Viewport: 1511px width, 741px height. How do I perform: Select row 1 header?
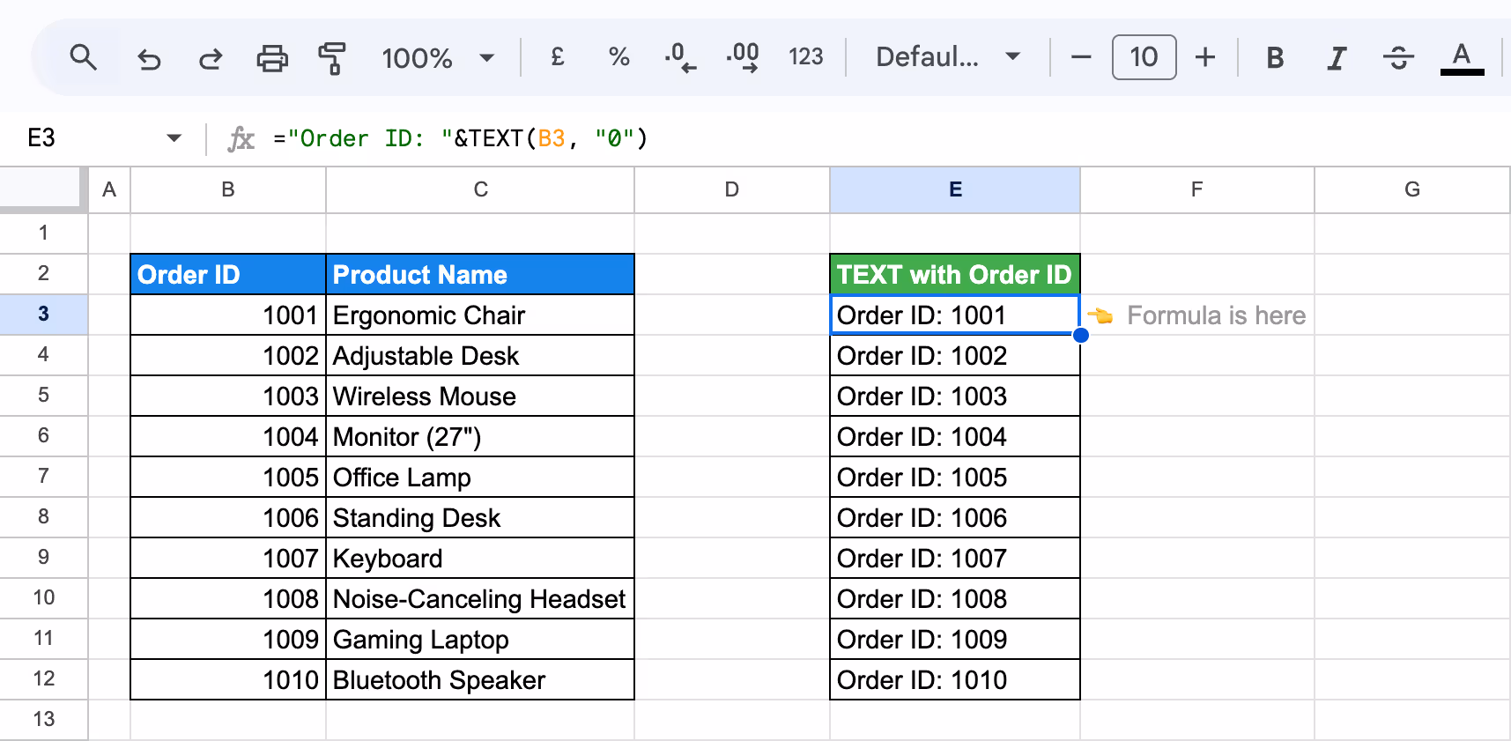pyautogui.click(x=43, y=233)
